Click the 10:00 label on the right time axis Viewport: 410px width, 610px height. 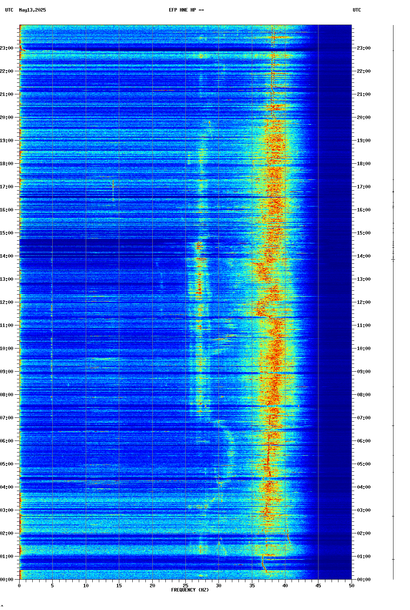364,349
